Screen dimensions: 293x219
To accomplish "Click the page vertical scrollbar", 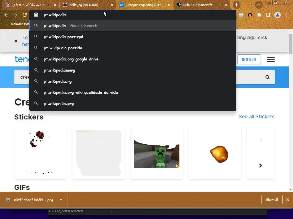I will click(x=291, y=44).
